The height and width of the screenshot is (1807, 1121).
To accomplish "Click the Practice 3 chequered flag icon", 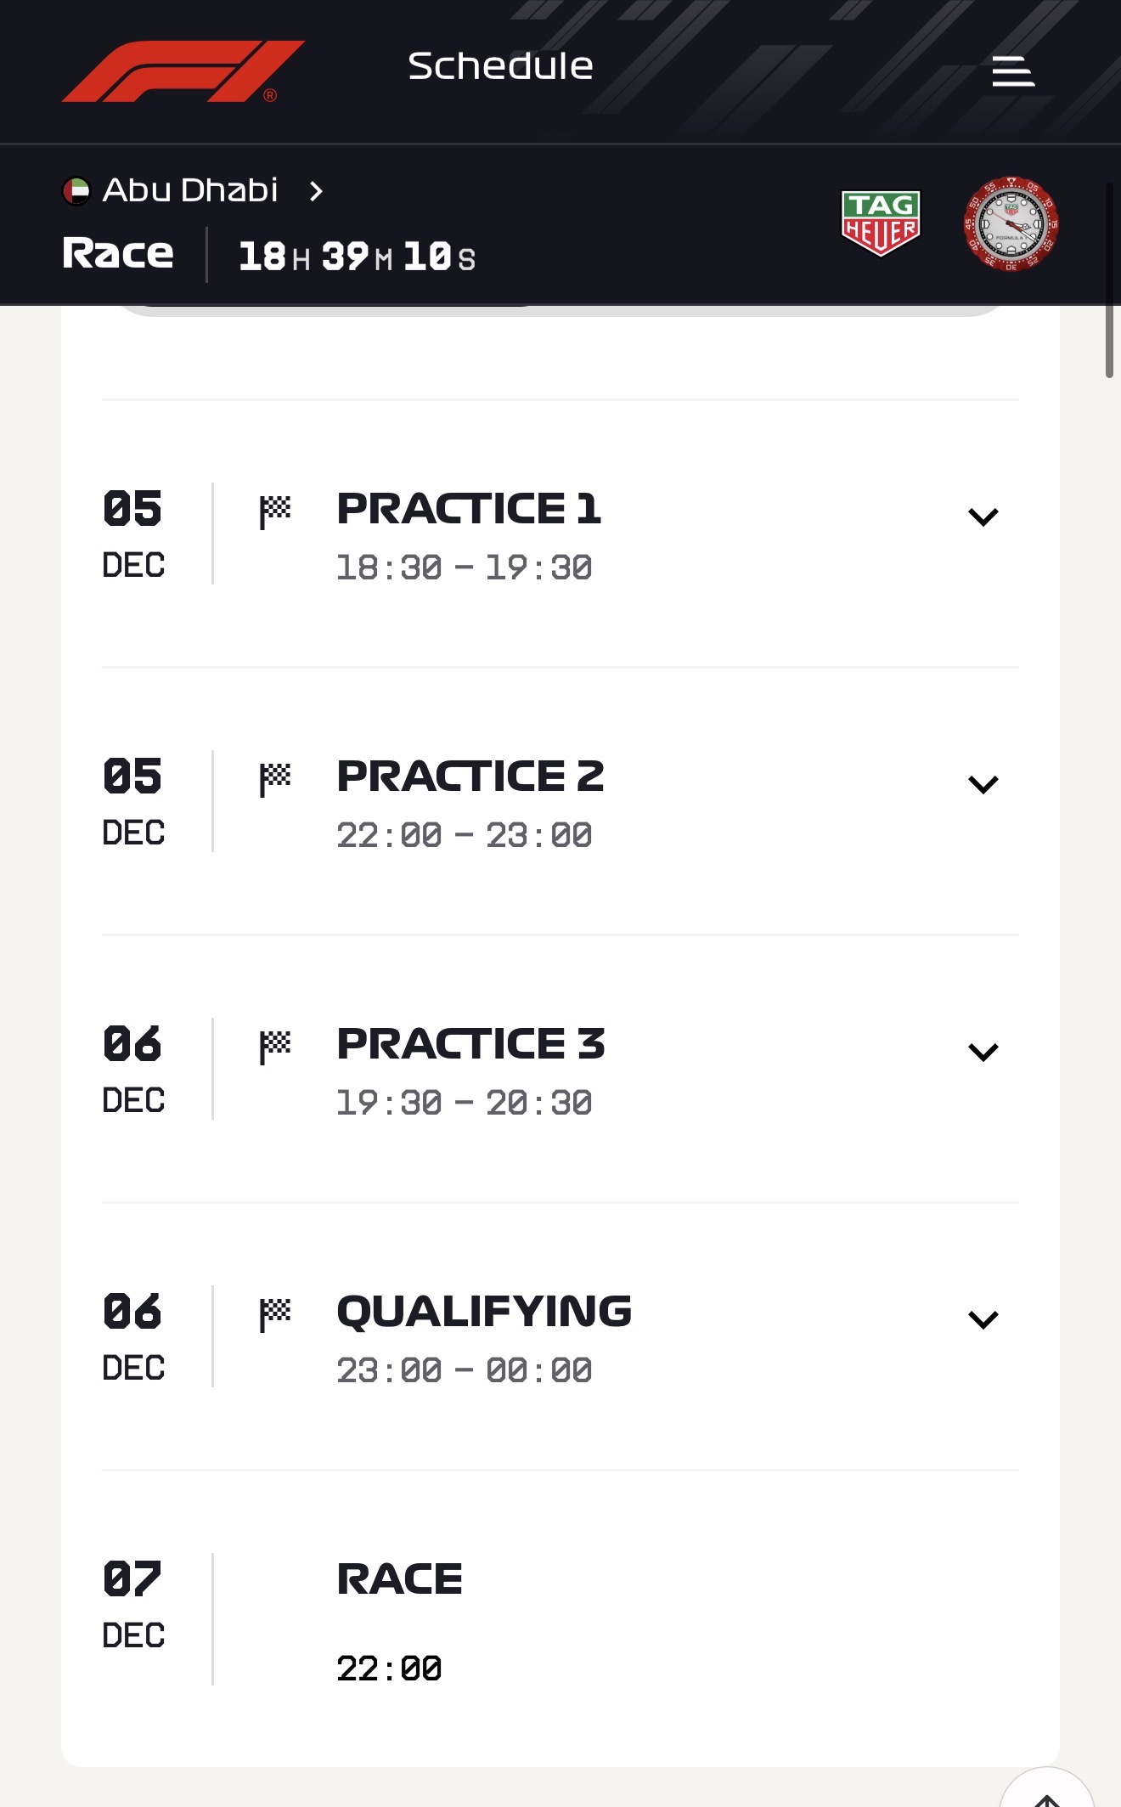I will click(275, 1047).
